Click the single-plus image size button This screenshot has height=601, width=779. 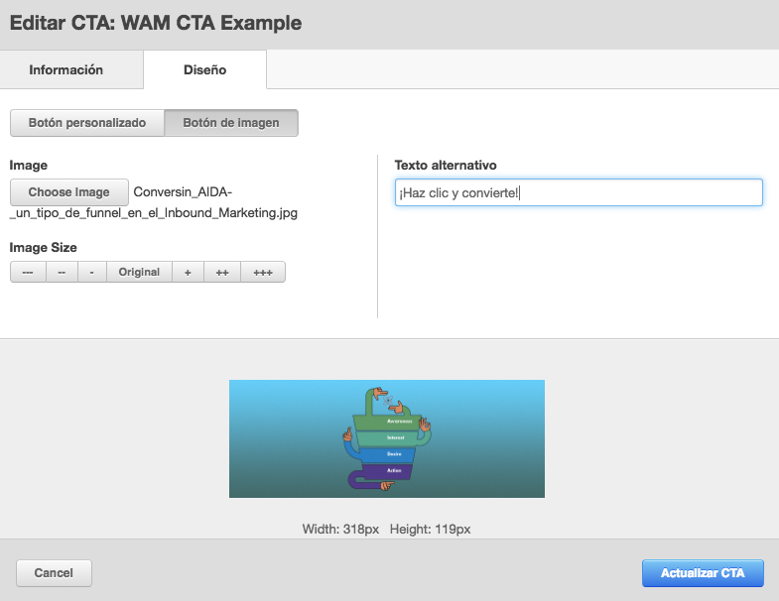188,272
